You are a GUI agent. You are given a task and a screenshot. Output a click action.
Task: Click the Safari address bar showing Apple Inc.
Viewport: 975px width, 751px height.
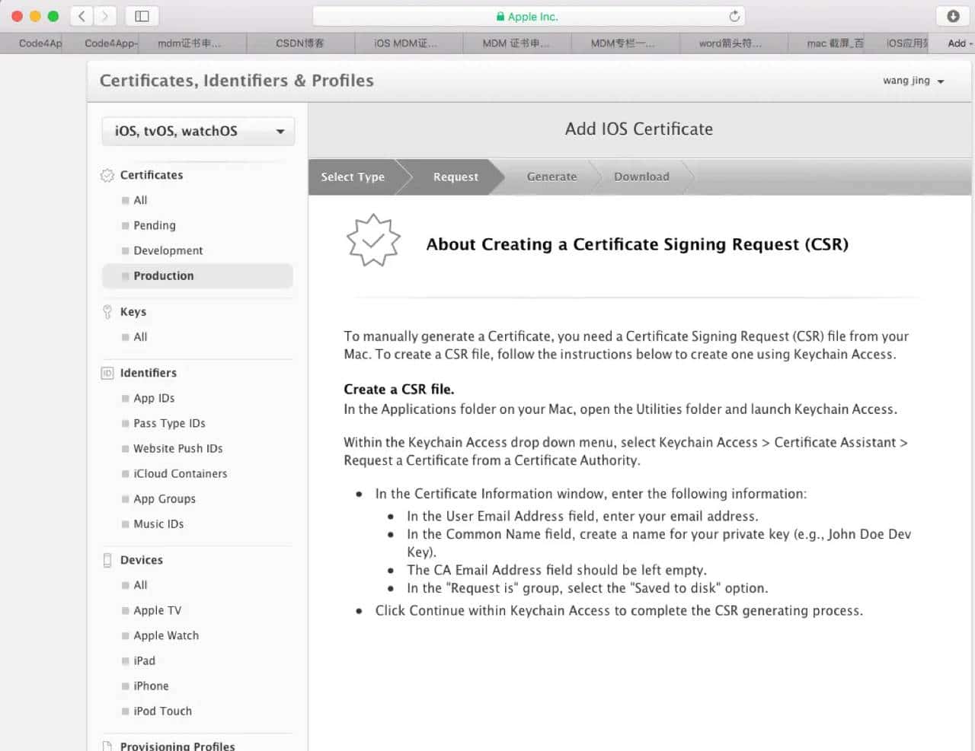(529, 15)
